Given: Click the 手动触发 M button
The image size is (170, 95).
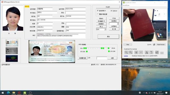Looking at the screenshot, I should (x=101, y=21).
